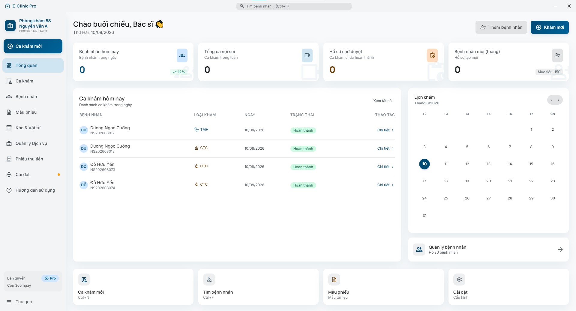Open the Quản lý bệnh nhân card arrow
Image resolution: width=576 pixels, height=311 pixels.
click(560, 250)
